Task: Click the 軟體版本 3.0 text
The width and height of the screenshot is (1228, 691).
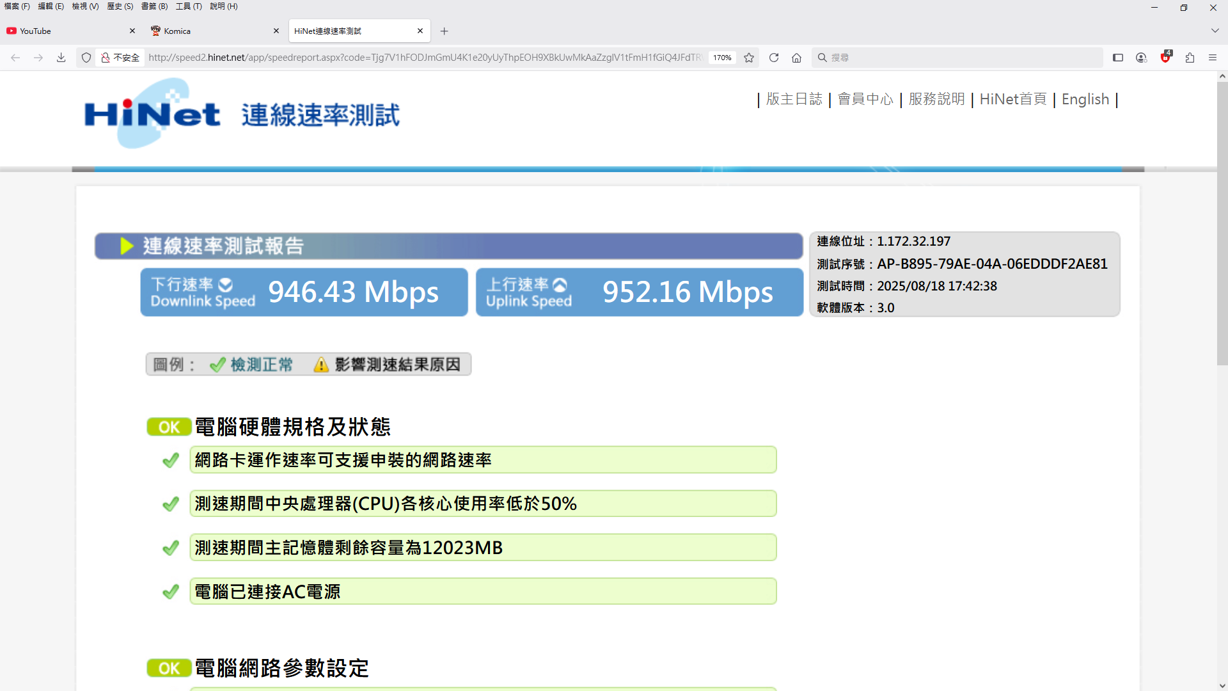Action: click(855, 308)
